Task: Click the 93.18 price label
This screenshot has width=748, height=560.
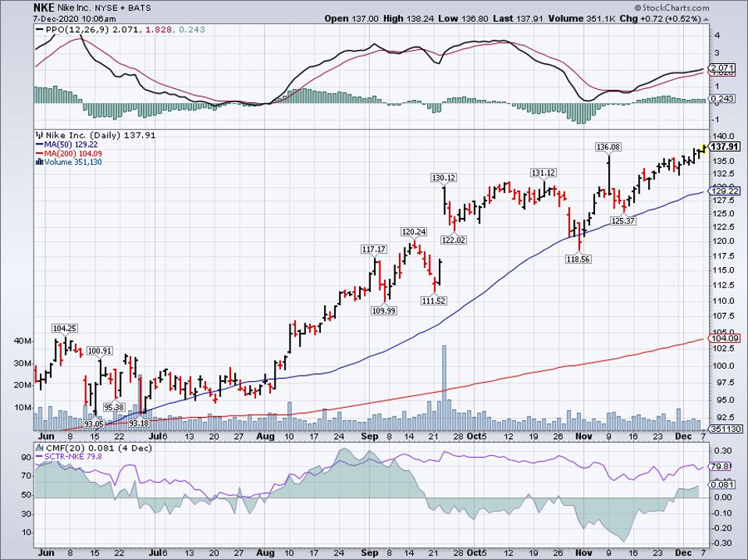Action: [139, 423]
